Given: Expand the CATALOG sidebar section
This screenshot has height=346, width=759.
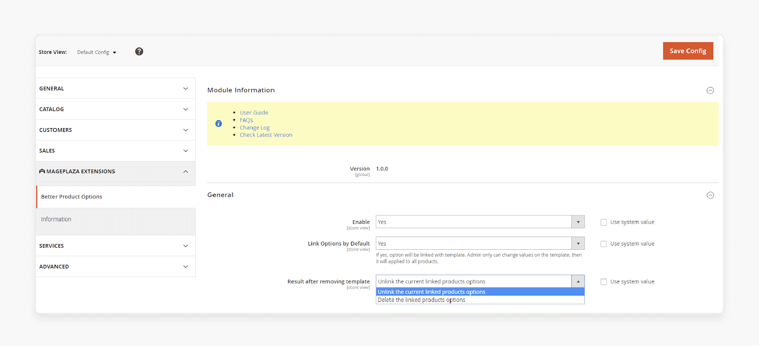Looking at the screenshot, I should [116, 109].
